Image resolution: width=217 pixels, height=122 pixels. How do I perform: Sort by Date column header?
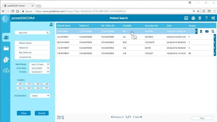[169, 26]
